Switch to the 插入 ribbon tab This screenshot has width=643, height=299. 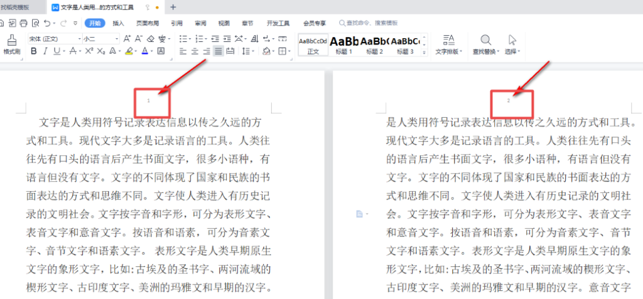(119, 23)
